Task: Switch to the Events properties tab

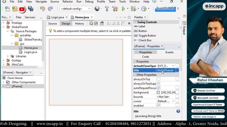Action: tap(170, 52)
